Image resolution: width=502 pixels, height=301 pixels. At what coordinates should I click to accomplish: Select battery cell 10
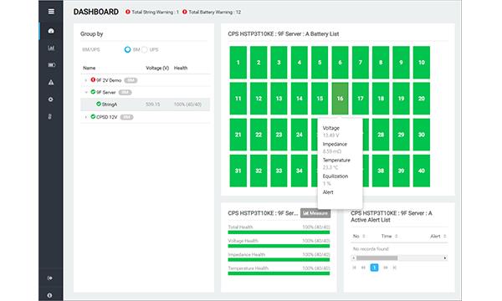point(422,63)
